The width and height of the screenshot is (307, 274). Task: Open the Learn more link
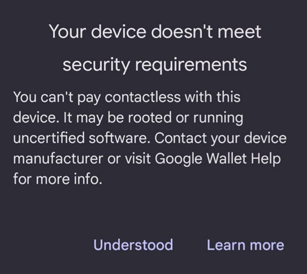tap(245, 245)
